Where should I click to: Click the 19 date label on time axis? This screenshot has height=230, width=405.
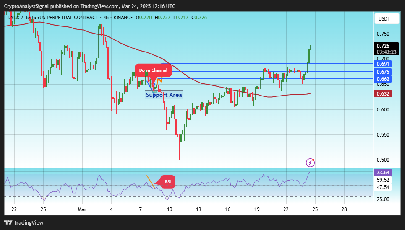[x=257, y=209]
